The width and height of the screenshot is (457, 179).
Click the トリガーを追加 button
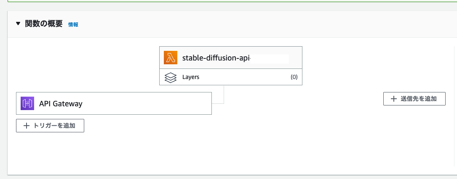point(50,126)
